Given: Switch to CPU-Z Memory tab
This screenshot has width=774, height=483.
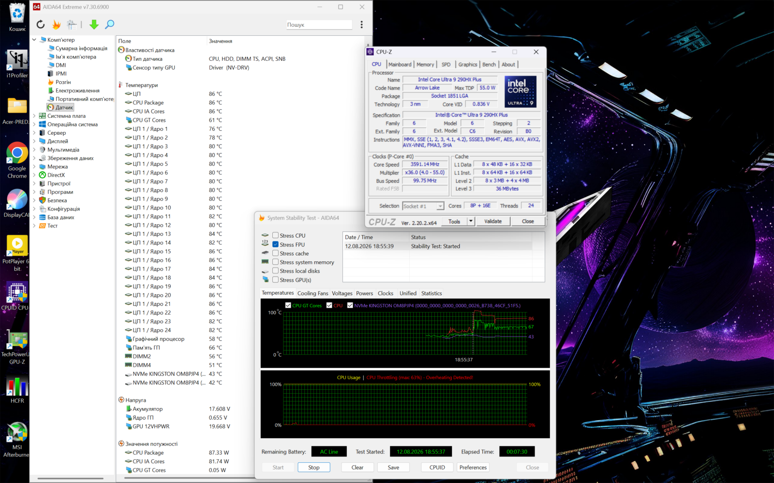Looking at the screenshot, I should tap(425, 64).
